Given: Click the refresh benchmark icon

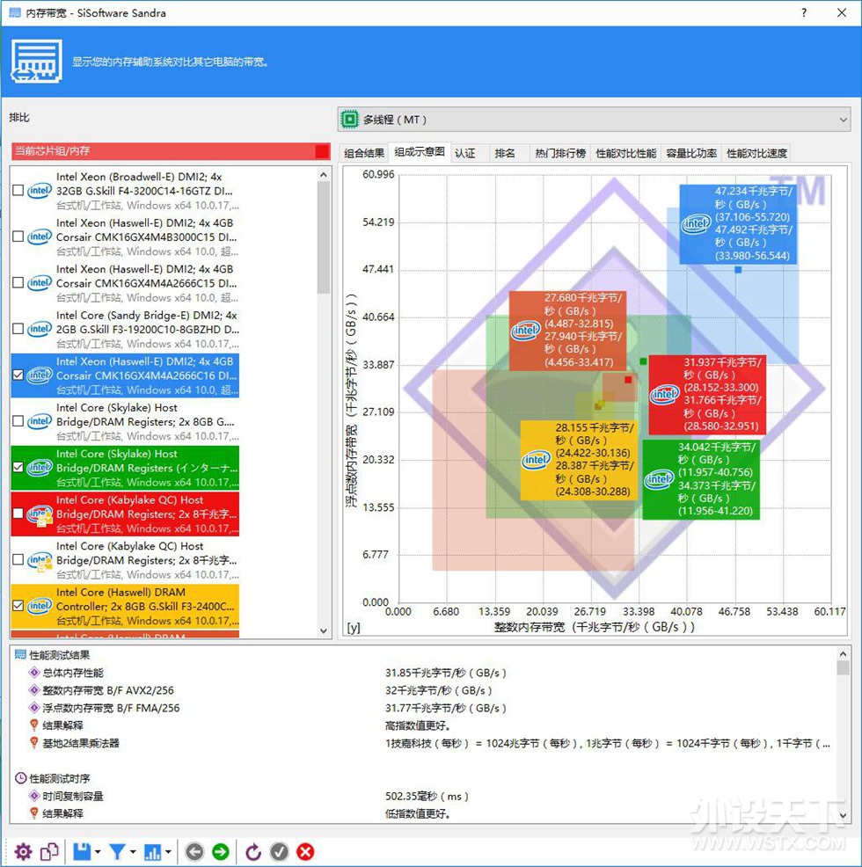Looking at the screenshot, I should tap(253, 851).
